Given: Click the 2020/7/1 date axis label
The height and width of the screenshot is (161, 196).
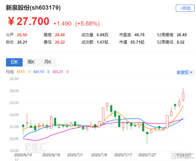Looking at the screenshot, I should click(x=75, y=155).
